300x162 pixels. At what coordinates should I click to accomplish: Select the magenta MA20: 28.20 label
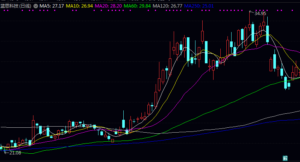tap(108, 6)
